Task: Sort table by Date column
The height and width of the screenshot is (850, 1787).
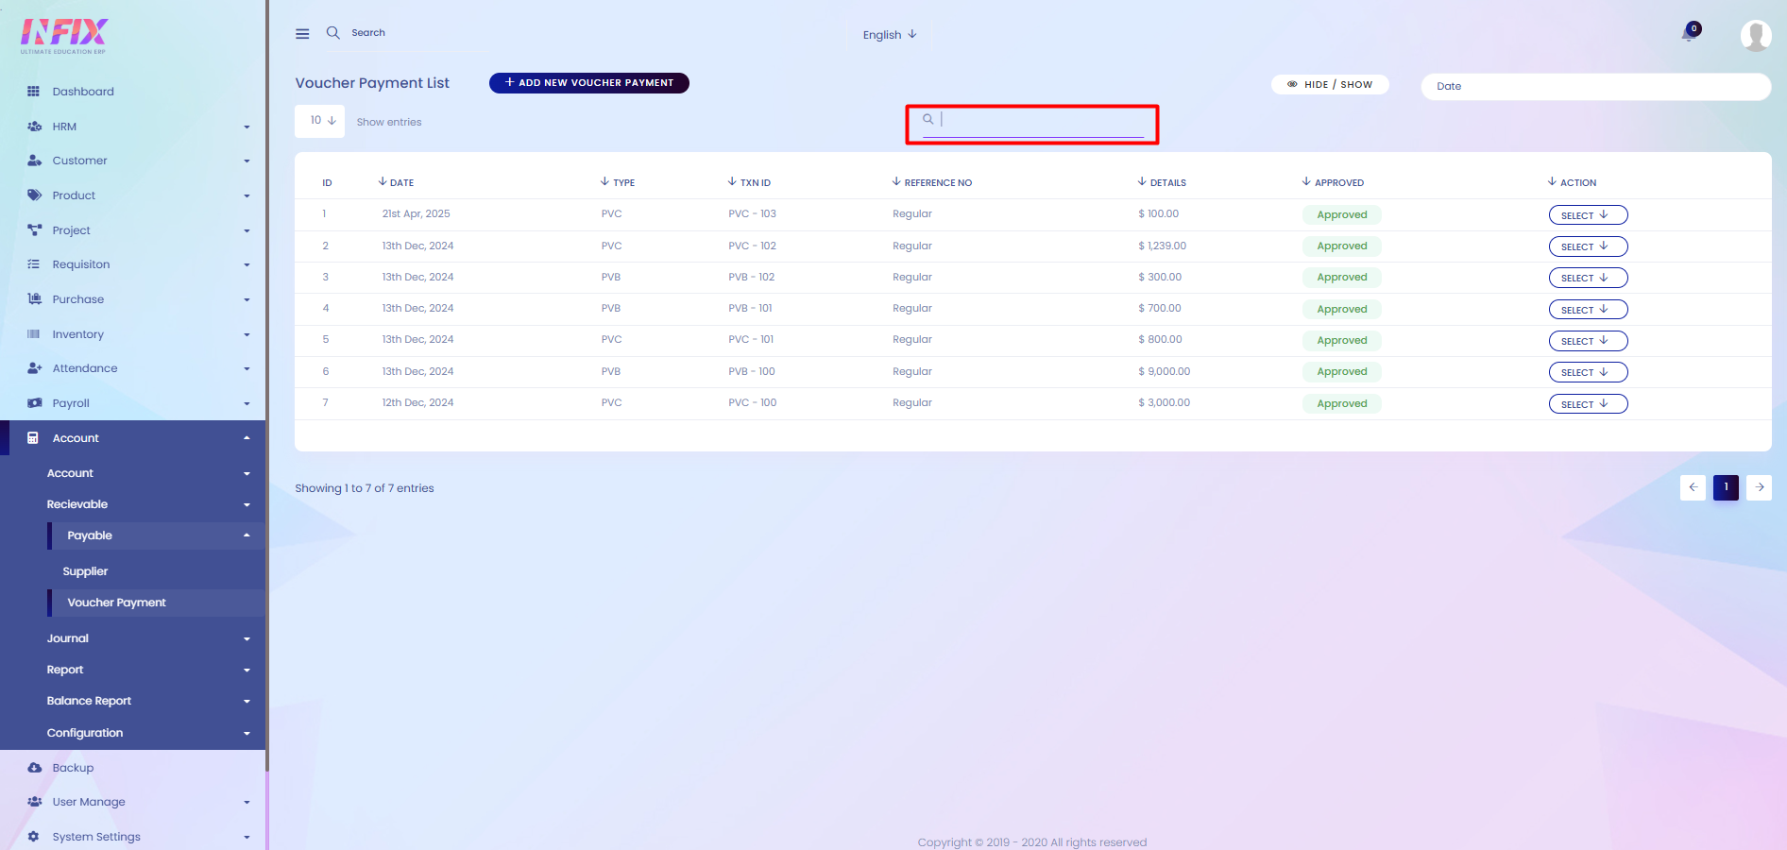Action: tap(397, 182)
